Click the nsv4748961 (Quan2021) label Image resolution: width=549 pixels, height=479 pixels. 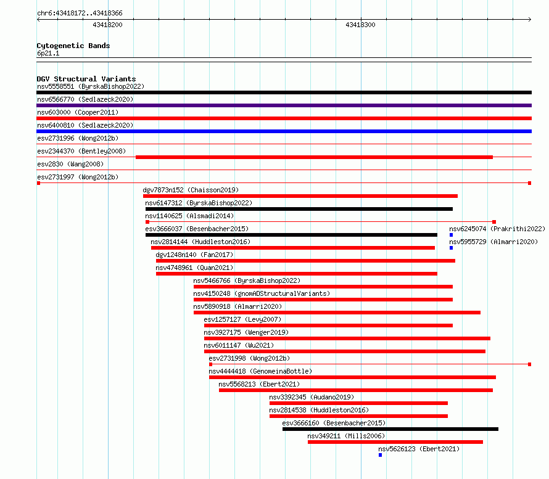pos(194,268)
